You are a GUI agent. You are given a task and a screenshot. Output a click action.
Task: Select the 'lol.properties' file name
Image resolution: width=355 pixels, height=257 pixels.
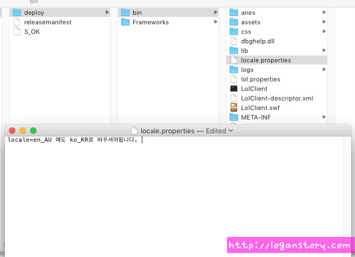pos(261,79)
